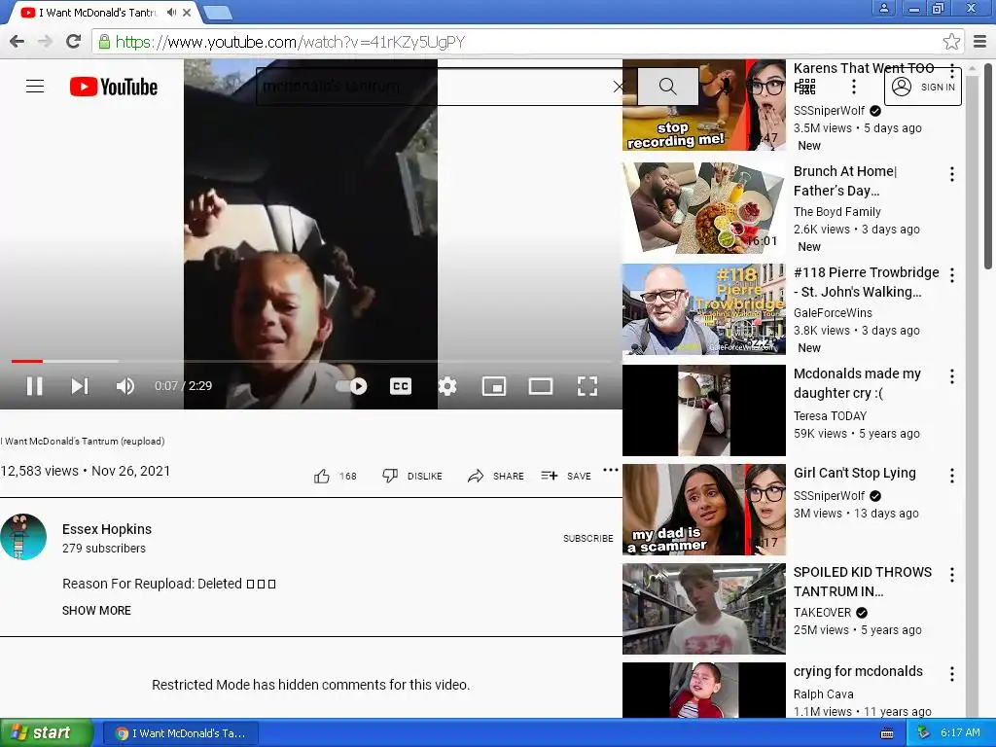This screenshot has height=747, width=996.
Task: Open Karens That Went TOO FAR video thumbnail
Action: [704, 105]
